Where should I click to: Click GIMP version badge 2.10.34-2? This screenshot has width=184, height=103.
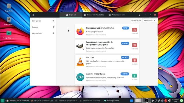pos(125,43)
